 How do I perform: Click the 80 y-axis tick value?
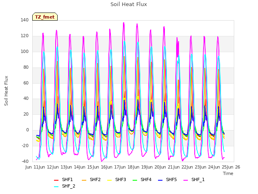pos(26,67)
